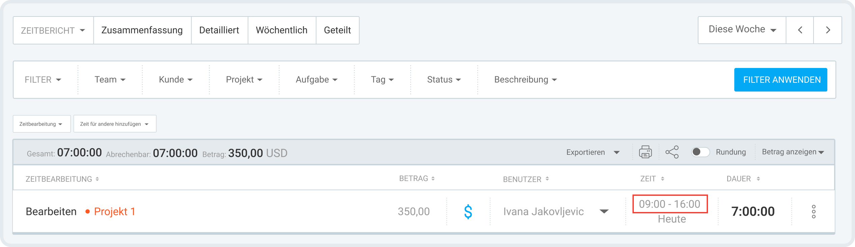The width and height of the screenshot is (855, 247).
Task: Open the Projekt 1 link
Action: point(115,212)
